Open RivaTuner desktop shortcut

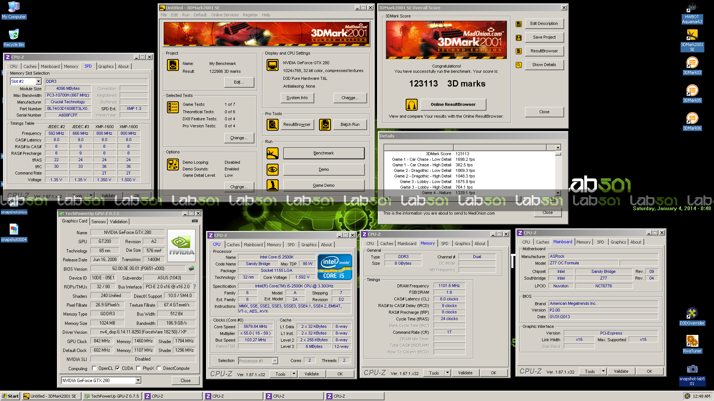(x=692, y=345)
